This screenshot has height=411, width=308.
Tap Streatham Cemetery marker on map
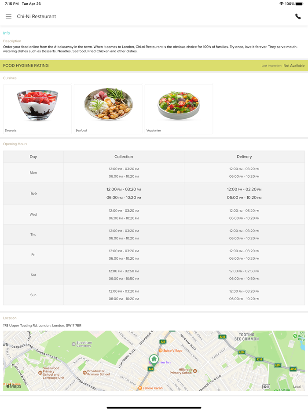point(73,344)
